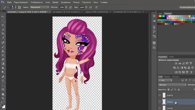The image size is (195, 110).
Task: Toggle lock transparent pixels checkerboard icon
Action: [x=168, y=90]
